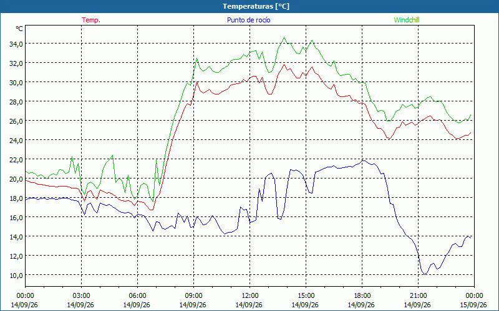Click the 12,0 y-axis value

pyautogui.click(x=16, y=256)
